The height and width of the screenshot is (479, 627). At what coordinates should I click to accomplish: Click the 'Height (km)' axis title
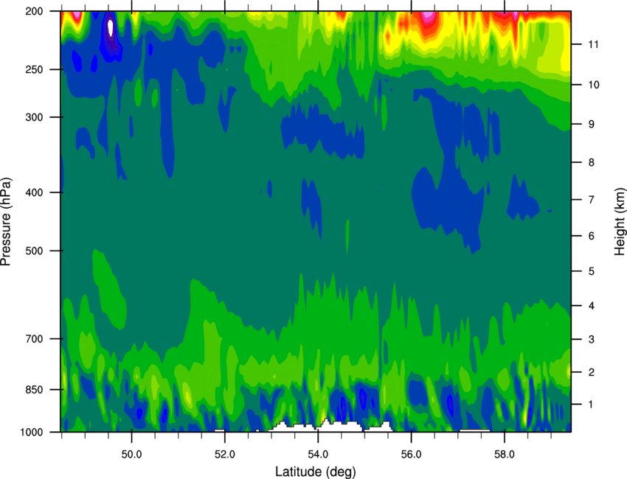click(x=620, y=221)
